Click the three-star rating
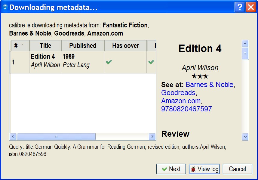Image resolution: width=258 pixels, height=180 pixels. (x=200, y=76)
